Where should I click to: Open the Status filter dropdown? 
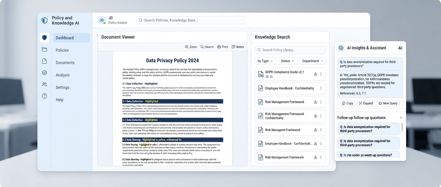point(288,61)
